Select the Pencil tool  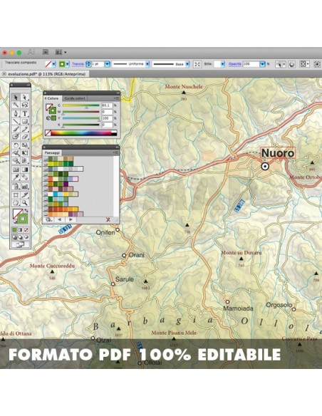coord(25,129)
